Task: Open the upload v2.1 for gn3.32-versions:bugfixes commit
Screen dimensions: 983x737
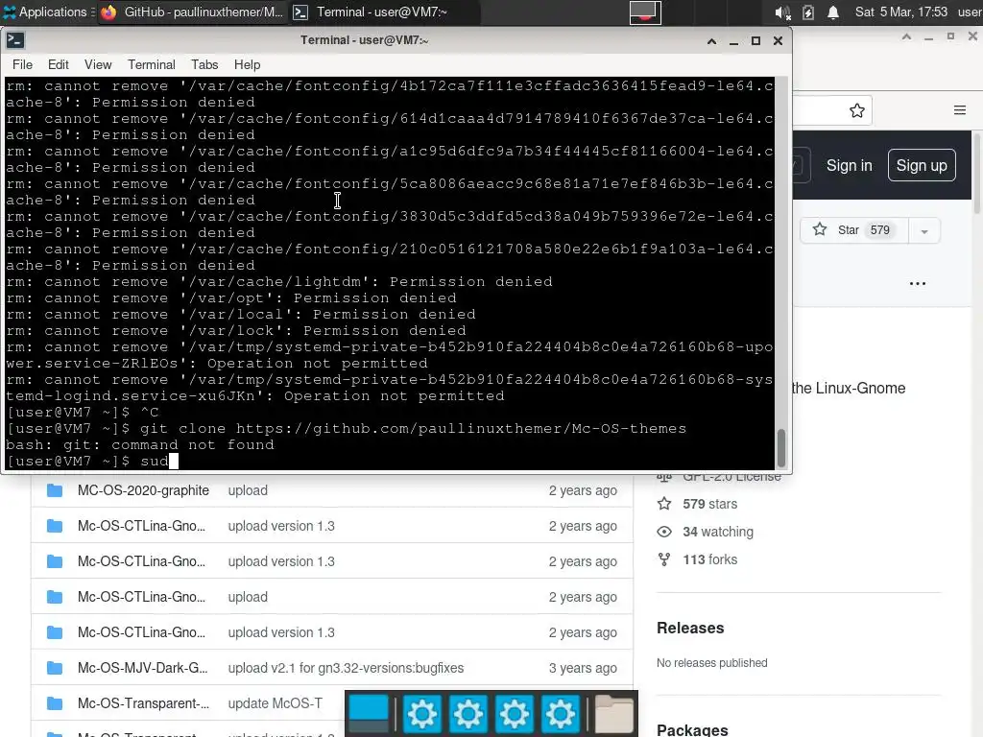Action: tap(346, 668)
